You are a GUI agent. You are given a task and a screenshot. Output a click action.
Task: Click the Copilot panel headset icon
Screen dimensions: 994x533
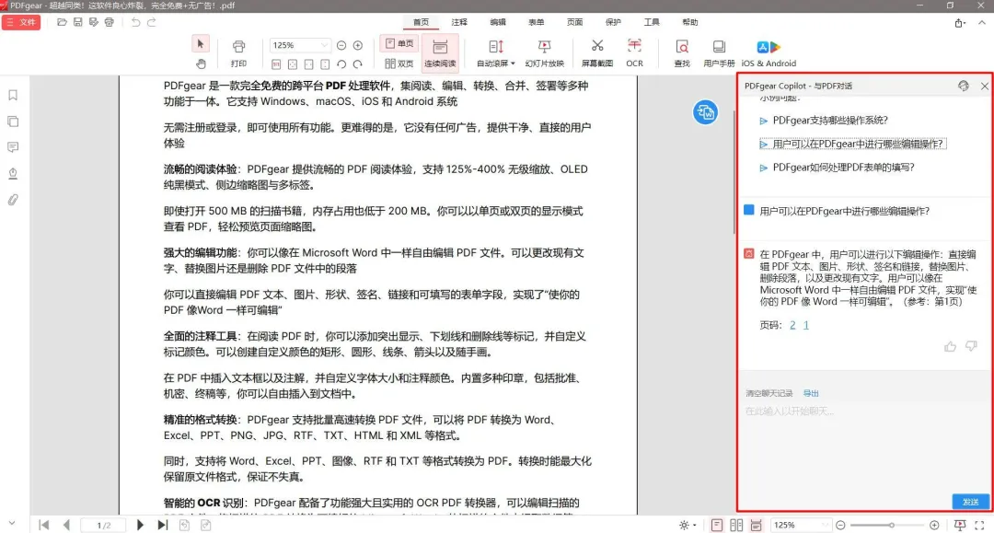click(x=963, y=86)
